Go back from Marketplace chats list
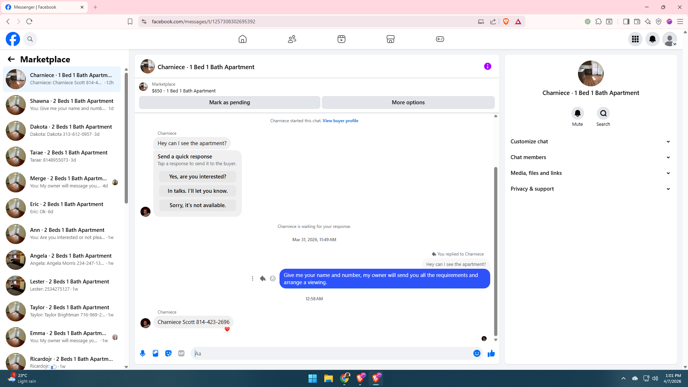 11,59
